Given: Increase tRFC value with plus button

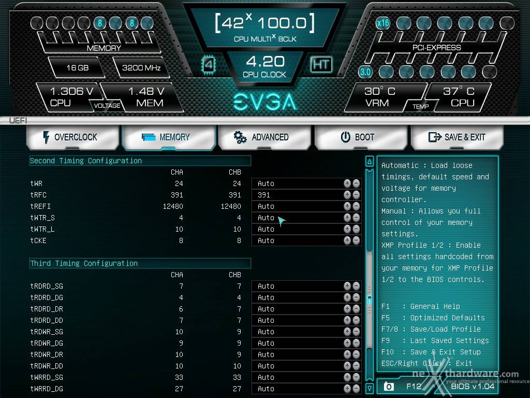Looking at the screenshot, I should 347,195.
